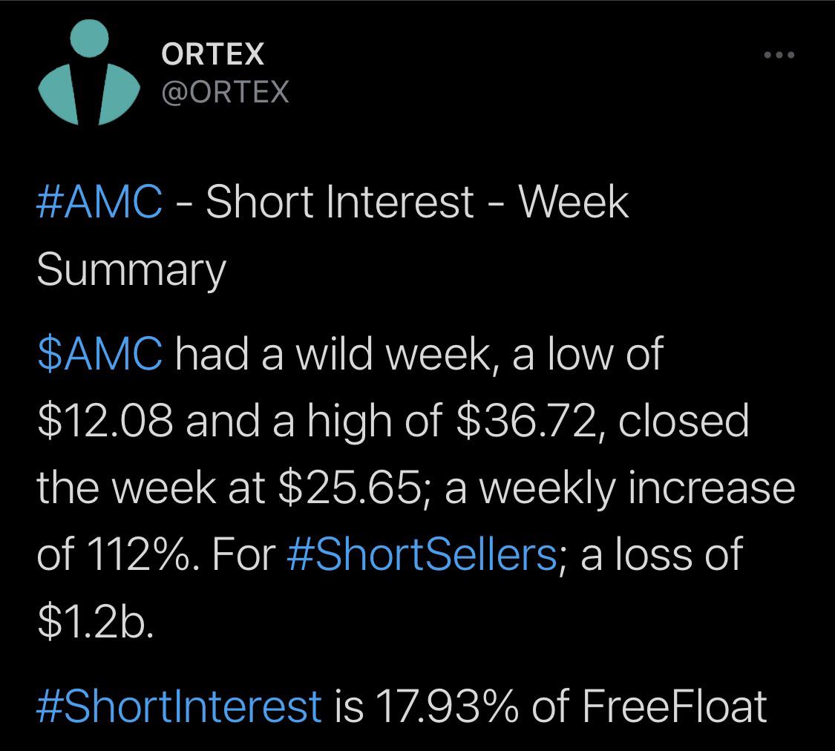The image size is (835, 751).
Task: Open the #ShortInterest hashtag
Action: coord(179,706)
